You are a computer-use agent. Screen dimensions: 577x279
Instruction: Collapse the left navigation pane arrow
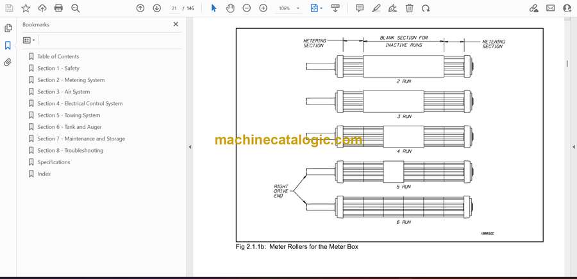tap(190, 147)
